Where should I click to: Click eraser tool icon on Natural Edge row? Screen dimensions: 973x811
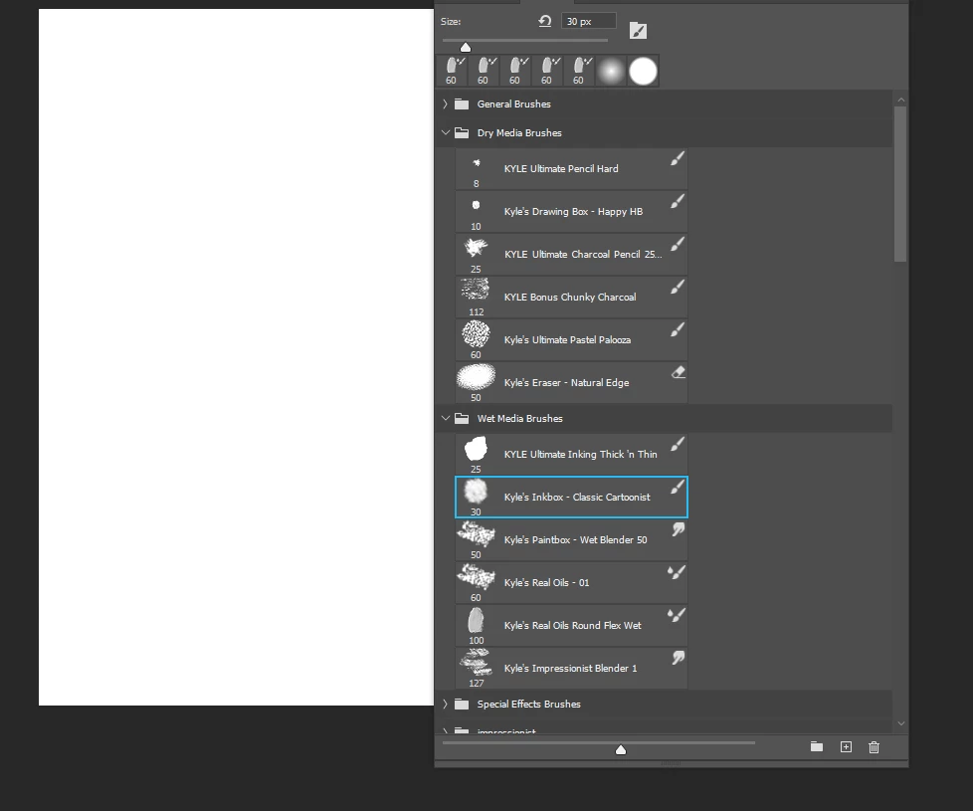pyautogui.click(x=679, y=372)
